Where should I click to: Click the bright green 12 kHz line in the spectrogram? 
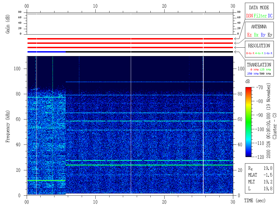(46, 180)
